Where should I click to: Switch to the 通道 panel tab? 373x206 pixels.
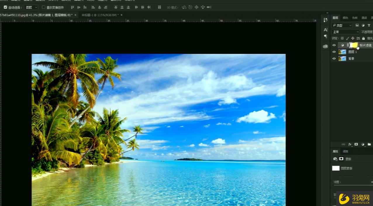pos(364,18)
